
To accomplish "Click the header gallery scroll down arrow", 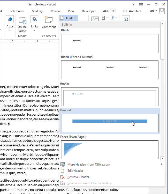I will pyautogui.click(x=162, y=158).
